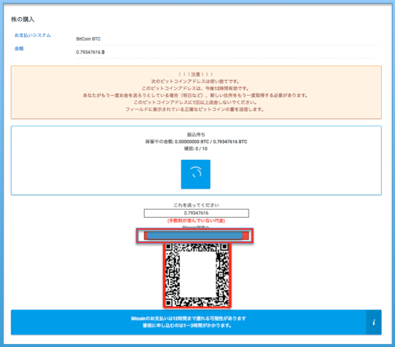Click the 12時間有効 notice line
This screenshot has height=347, width=395.
pos(195,88)
